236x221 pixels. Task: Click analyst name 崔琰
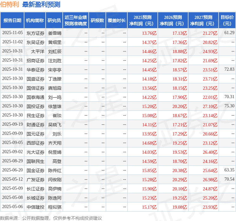click(x=57, y=116)
